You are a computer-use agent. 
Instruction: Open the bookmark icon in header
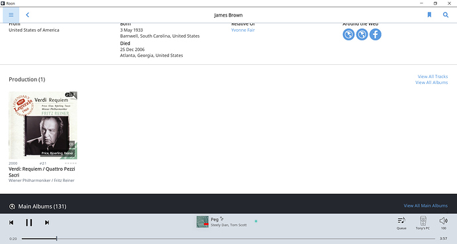[429, 15]
